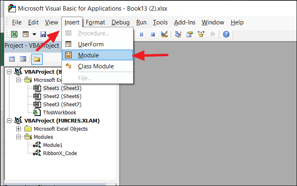Click the Class Module icon in Insert menu

[68, 66]
